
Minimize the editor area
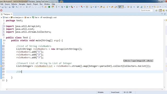pyautogui.click(x=162, y=14)
